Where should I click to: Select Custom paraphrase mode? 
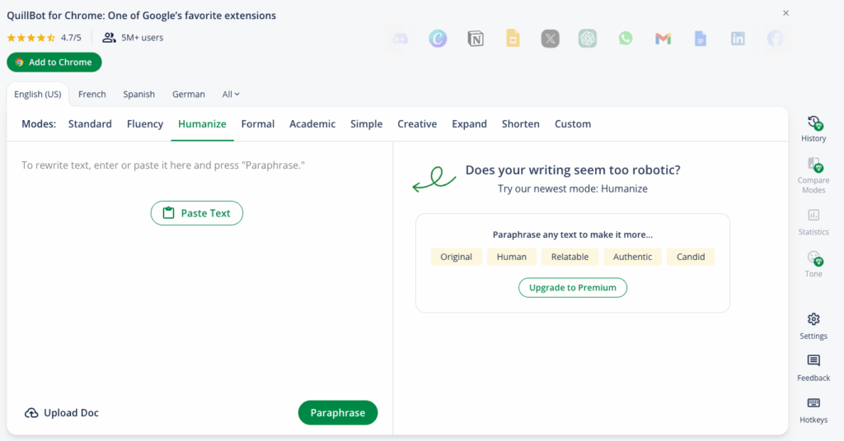coord(573,124)
